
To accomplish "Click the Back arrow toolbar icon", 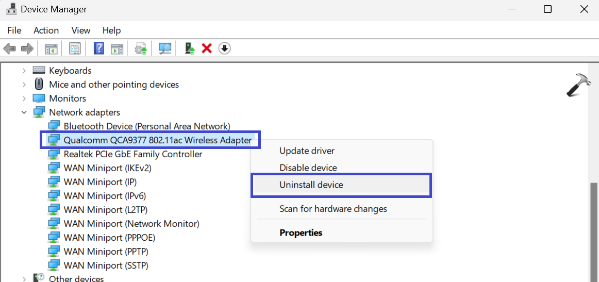I will pos(9,48).
